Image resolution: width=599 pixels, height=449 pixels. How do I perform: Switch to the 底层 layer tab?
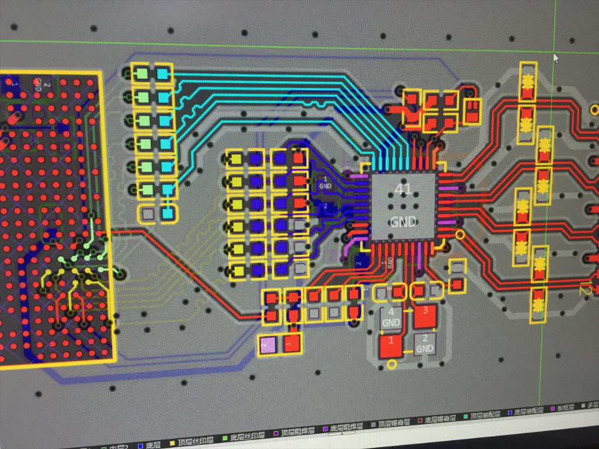click(x=149, y=444)
